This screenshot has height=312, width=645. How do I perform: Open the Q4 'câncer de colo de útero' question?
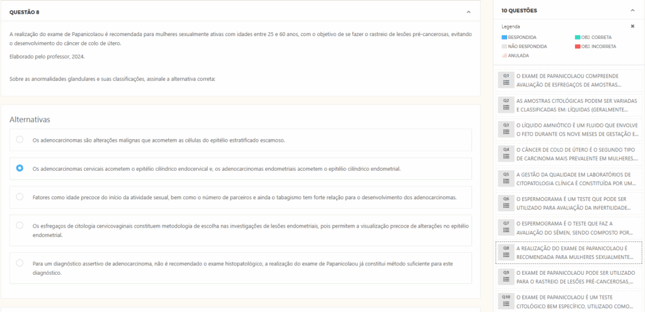[576, 153]
